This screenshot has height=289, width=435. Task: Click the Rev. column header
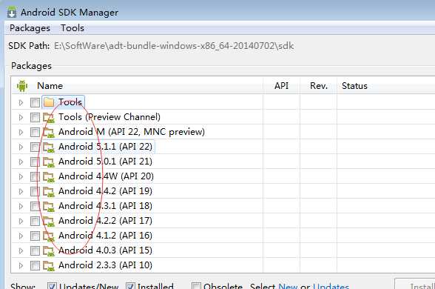(x=319, y=86)
